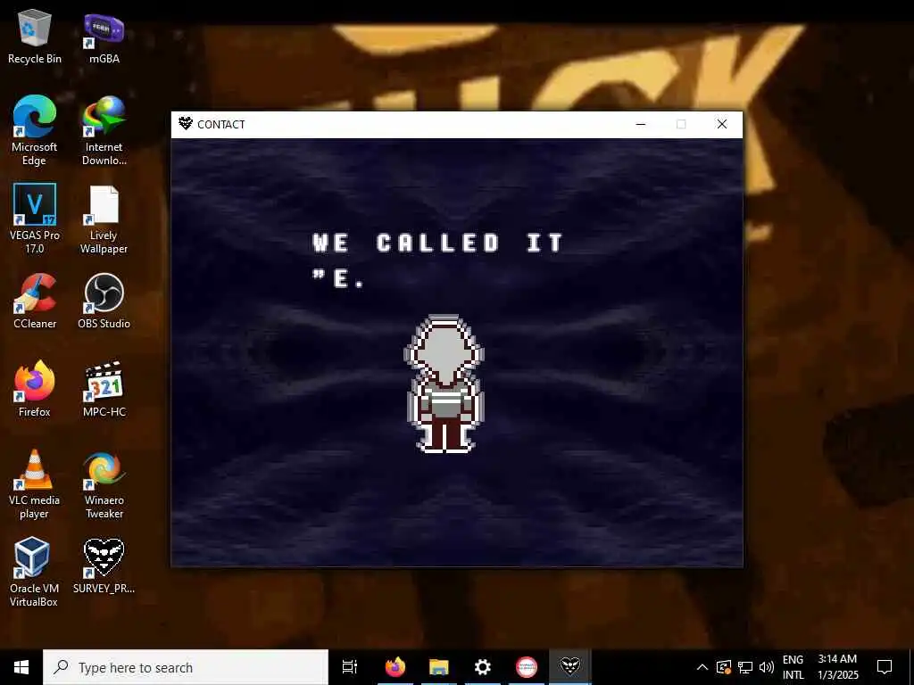Open Task View on the taskbar
This screenshot has height=685, width=914.
pyautogui.click(x=350, y=667)
